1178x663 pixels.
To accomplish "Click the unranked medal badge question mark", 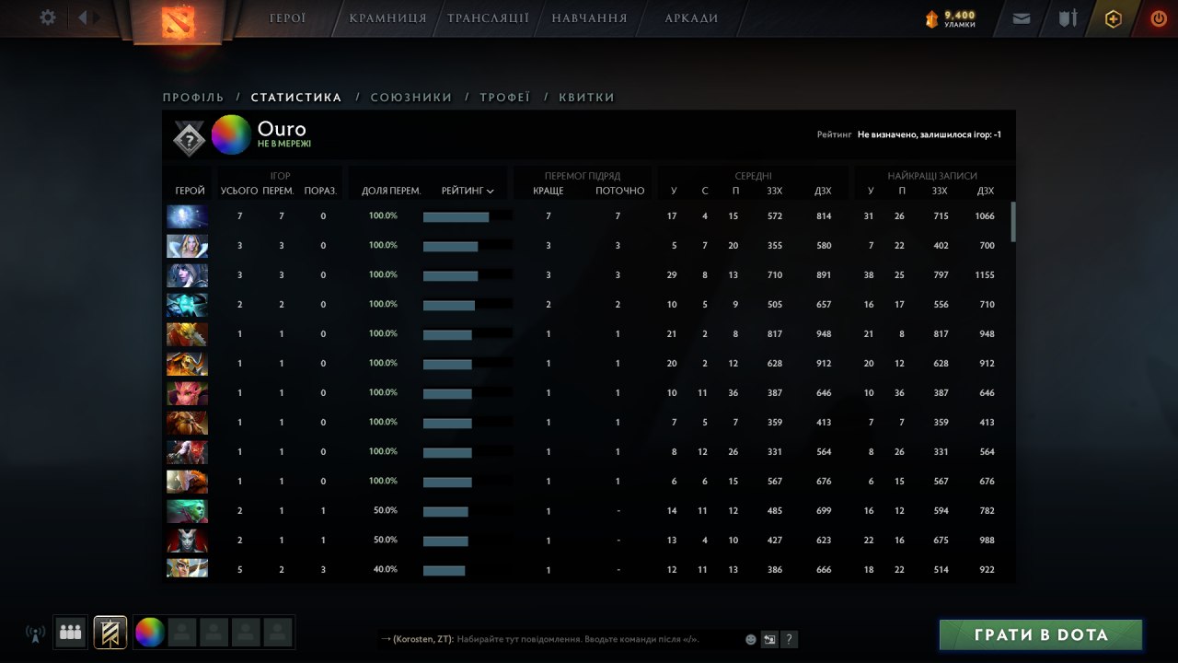I will coord(189,138).
